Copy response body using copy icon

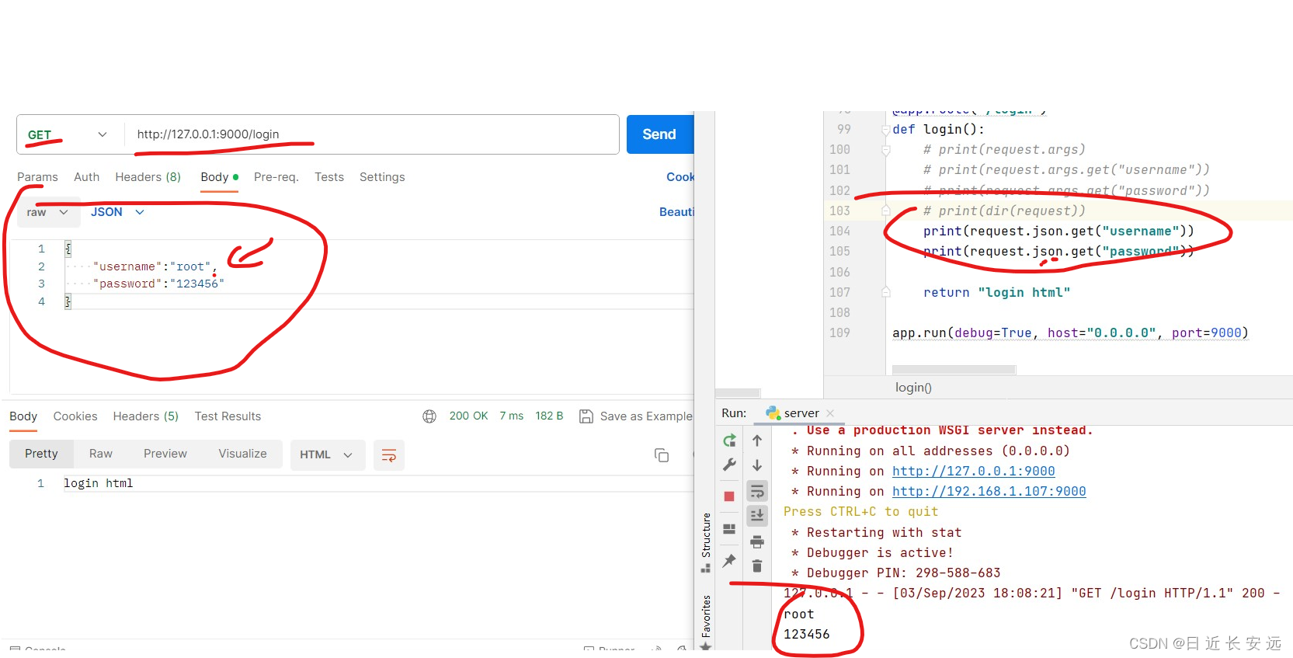point(662,455)
